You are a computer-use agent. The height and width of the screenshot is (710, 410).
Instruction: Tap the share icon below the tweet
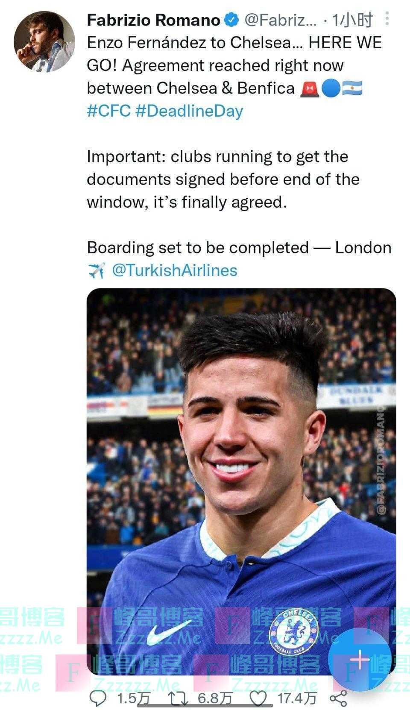(338, 698)
